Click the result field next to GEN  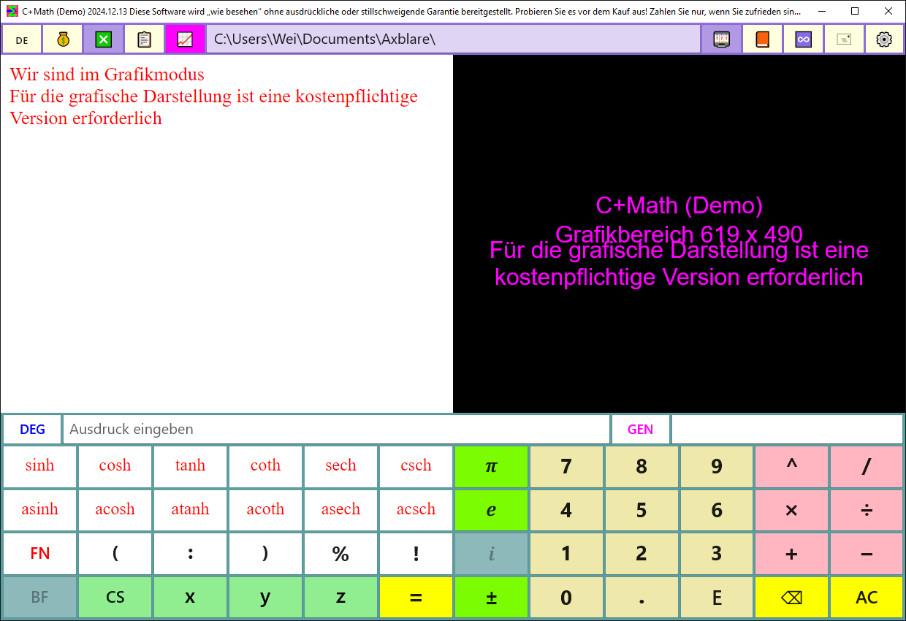[787, 430]
